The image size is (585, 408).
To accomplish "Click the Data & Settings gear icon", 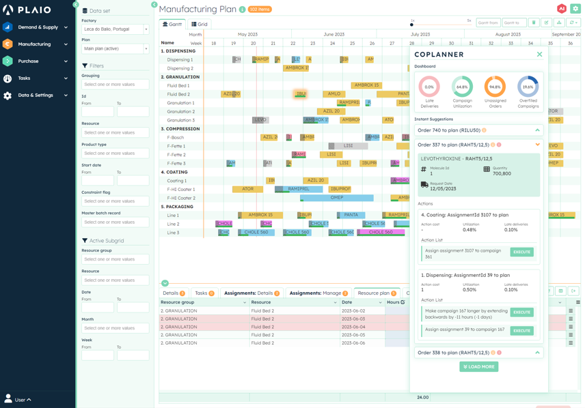I will point(8,96).
